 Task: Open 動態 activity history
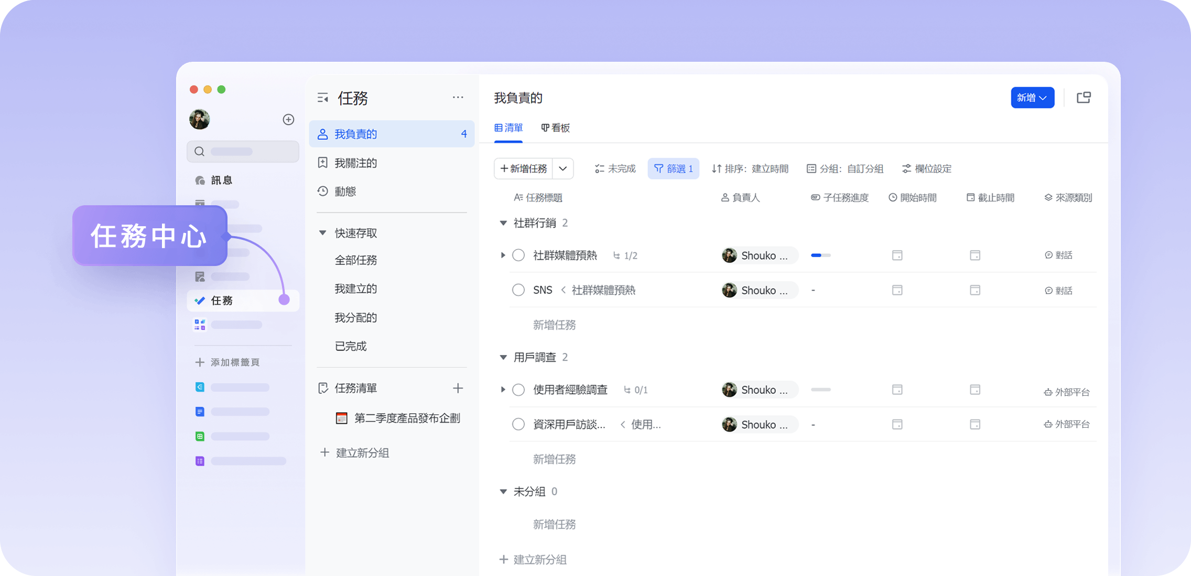337,192
